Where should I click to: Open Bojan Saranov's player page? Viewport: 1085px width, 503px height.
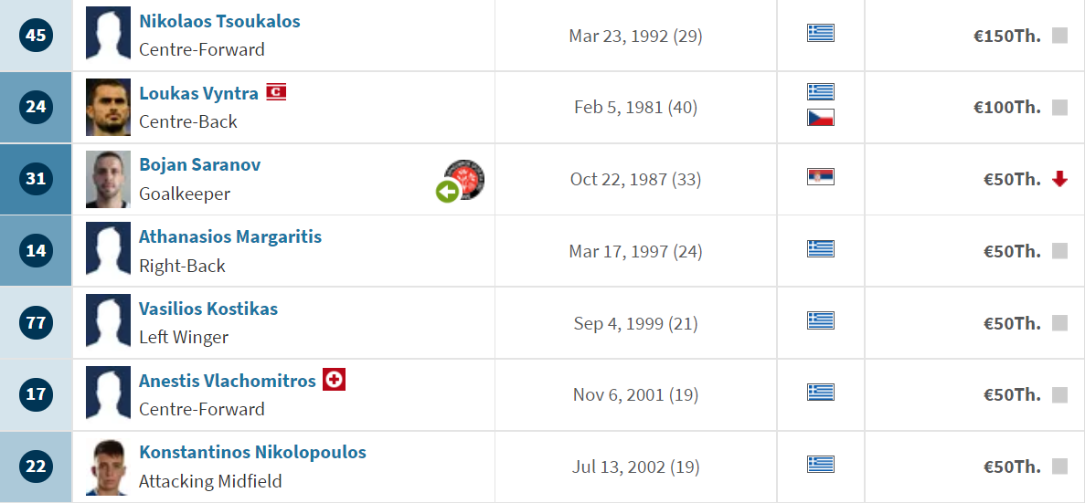(x=199, y=165)
